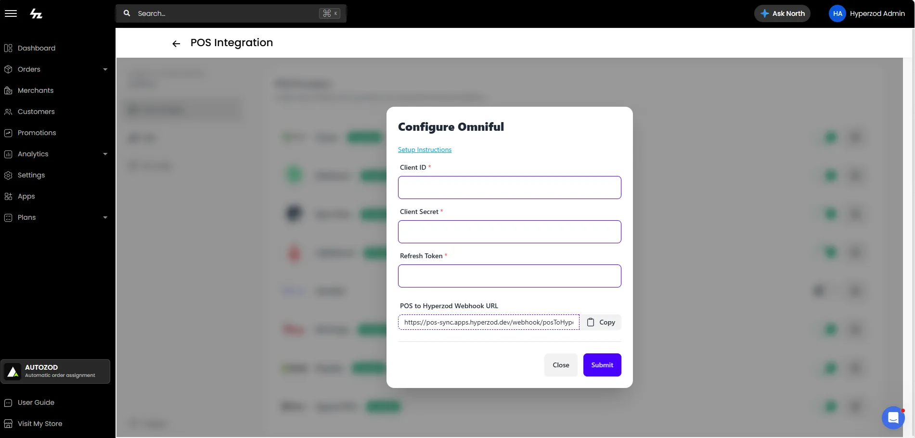Click the HA user avatar
Image resolution: width=915 pixels, height=438 pixels.
click(x=838, y=13)
